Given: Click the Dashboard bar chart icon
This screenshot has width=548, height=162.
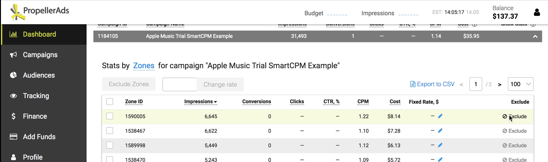Looking at the screenshot, I should (x=13, y=34).
